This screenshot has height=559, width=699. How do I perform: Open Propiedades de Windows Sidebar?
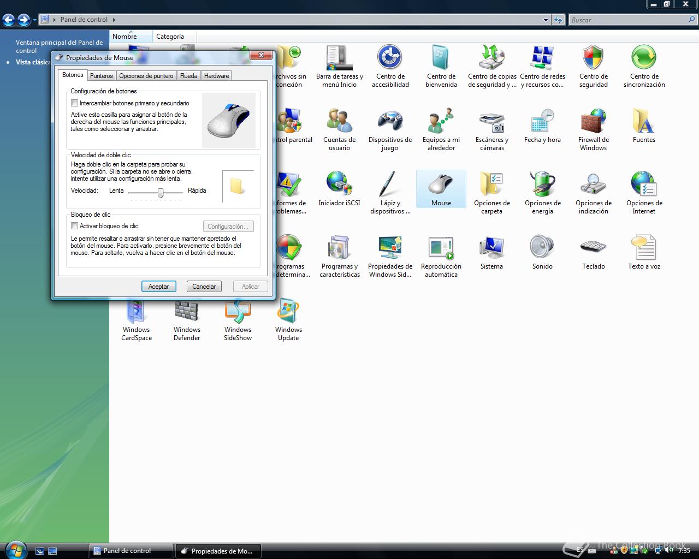click(390, 256)
